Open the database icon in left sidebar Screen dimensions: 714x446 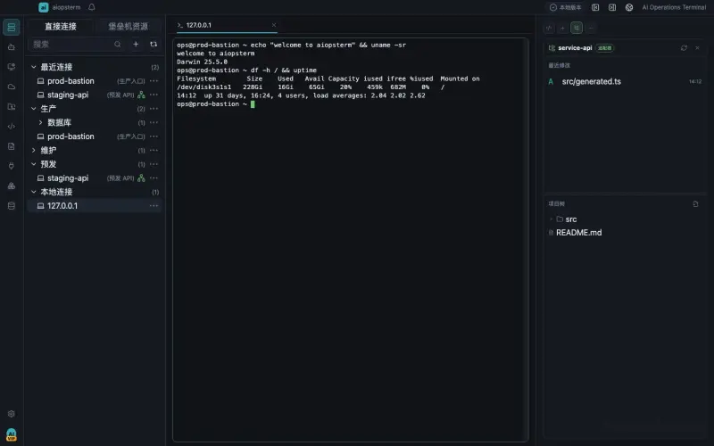point(12,206)
